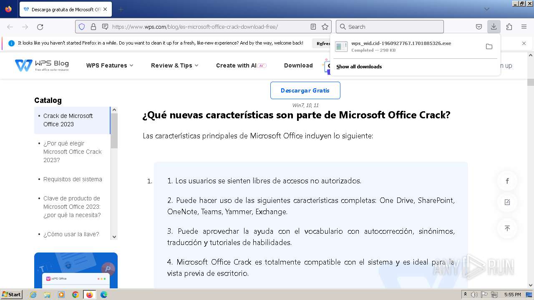Expand the Review & Tips menu

[175, 65]
